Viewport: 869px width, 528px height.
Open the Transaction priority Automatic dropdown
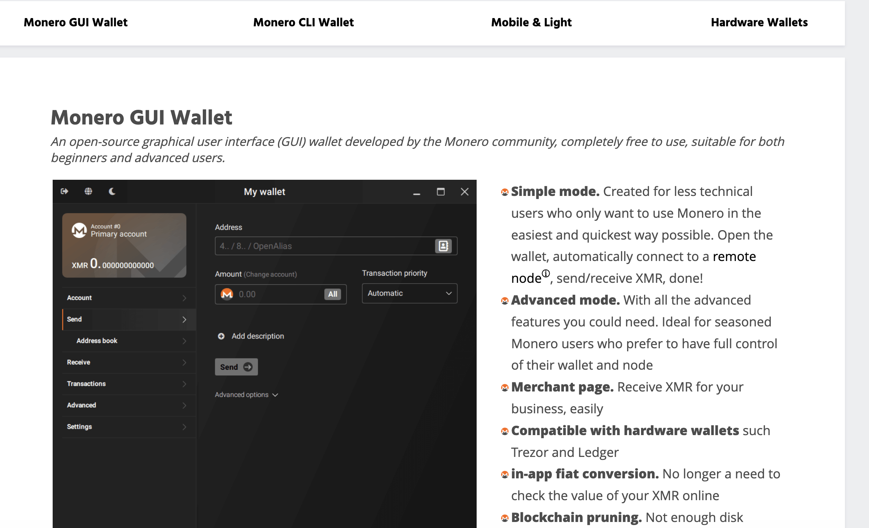tap(409, 293)
